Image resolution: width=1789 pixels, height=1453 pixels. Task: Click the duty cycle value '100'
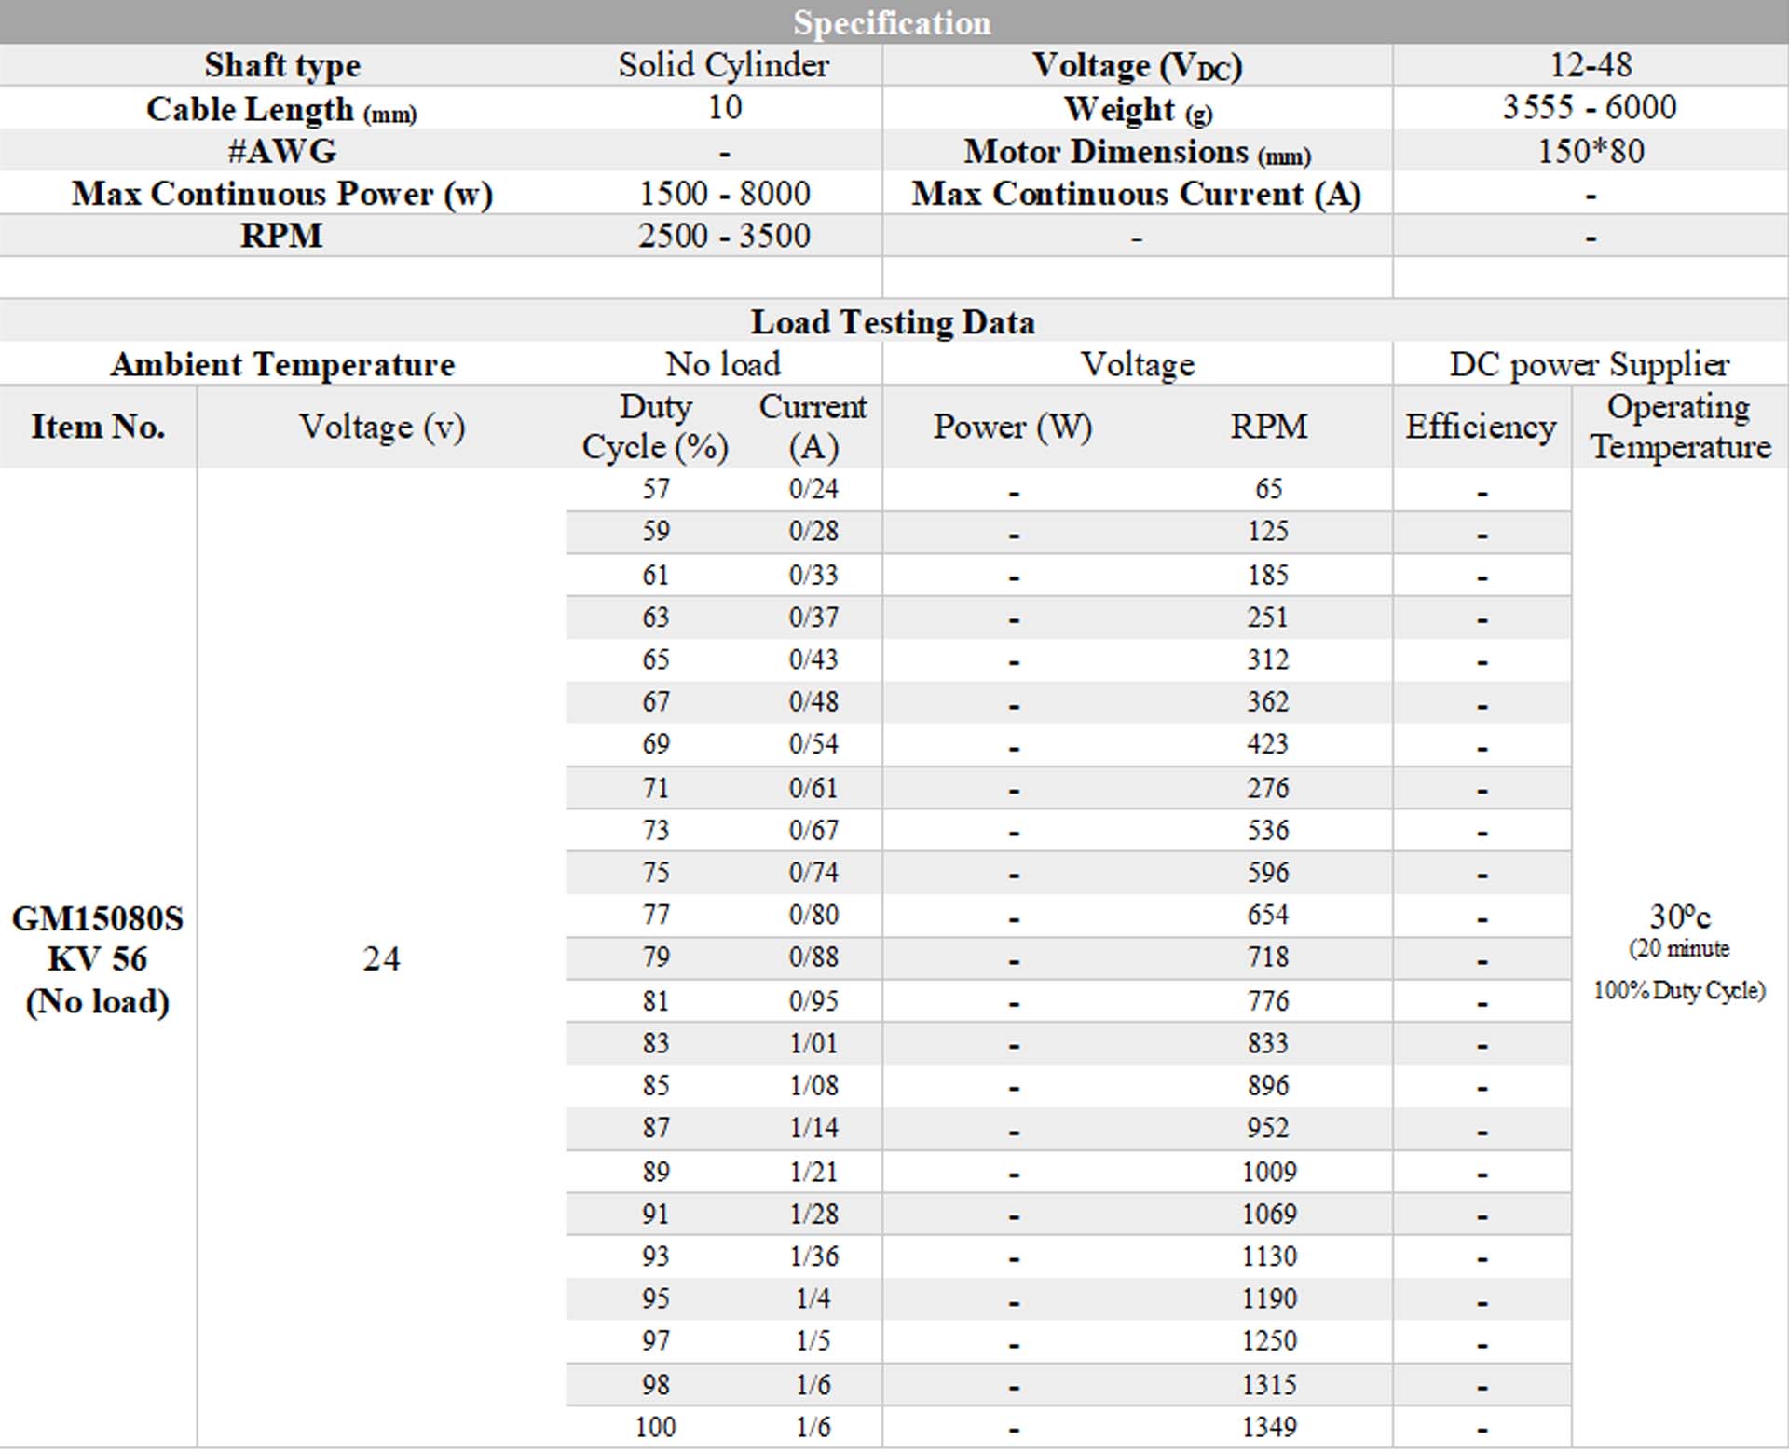click(656, 1426)
